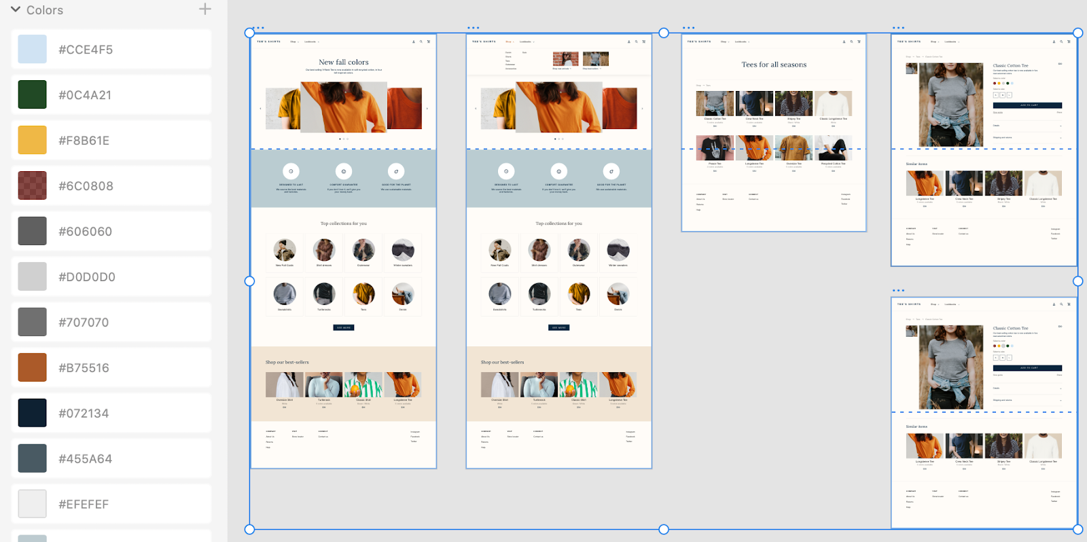
Task: Open three-dot menu above Tees for all seasons artboard
Action: point(688,28)
